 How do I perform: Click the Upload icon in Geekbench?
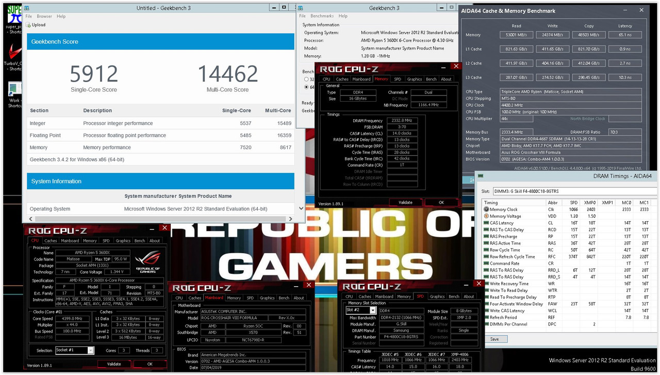tap(28, 25)
